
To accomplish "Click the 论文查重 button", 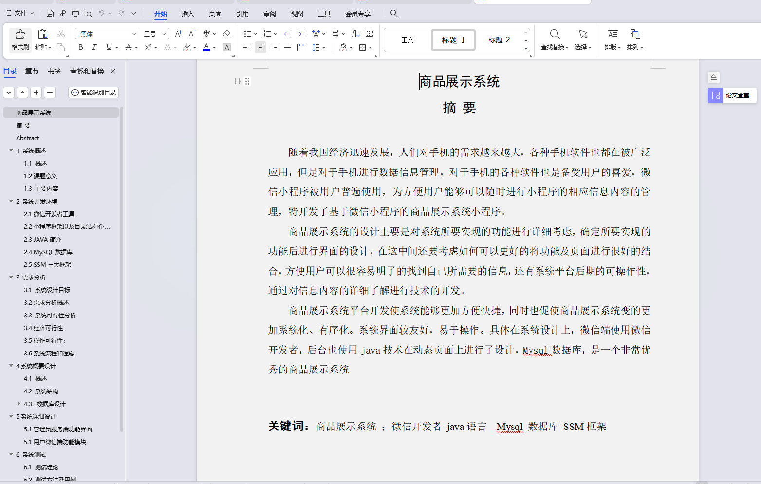I will click(739, 95).
